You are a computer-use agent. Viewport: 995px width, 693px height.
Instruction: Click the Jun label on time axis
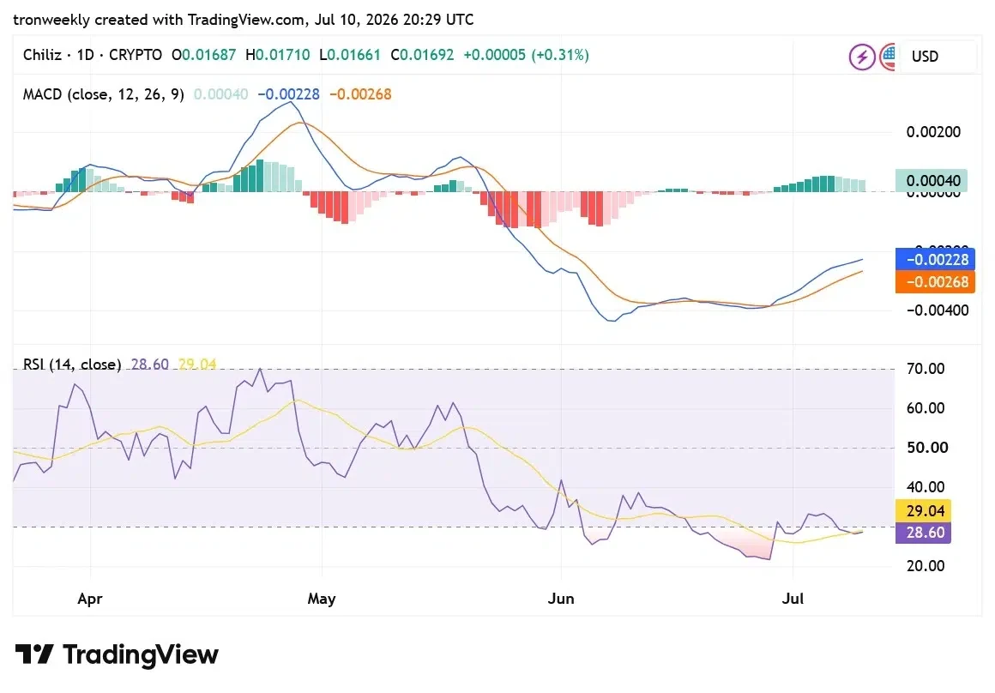point(561,599)
